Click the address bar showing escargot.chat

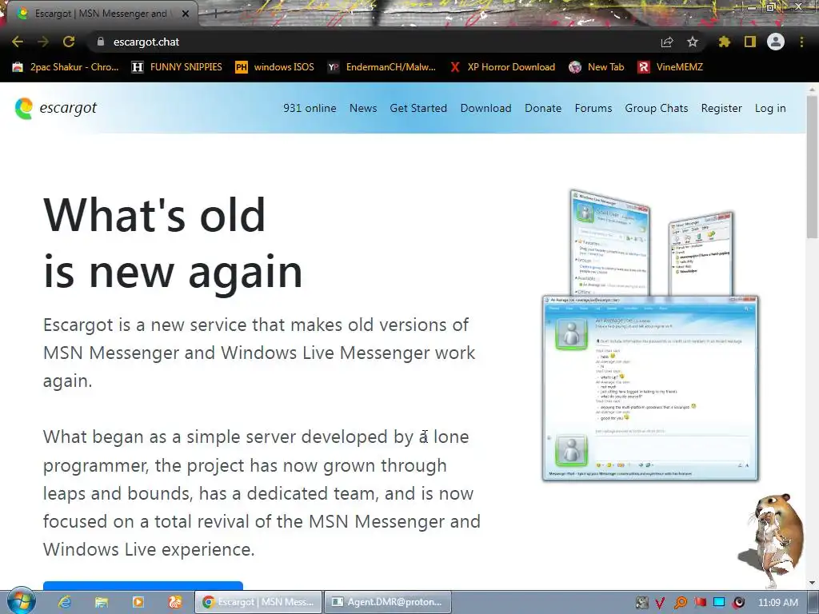point(376,42)
